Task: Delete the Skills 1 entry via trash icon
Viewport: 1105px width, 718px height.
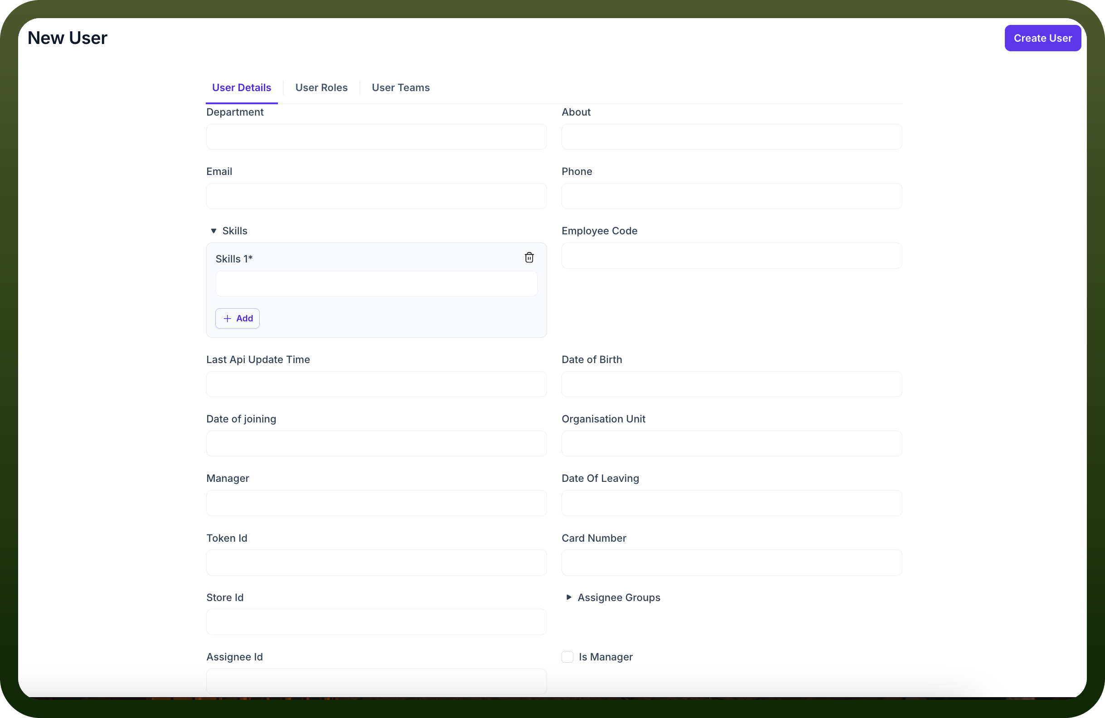Action: (x=529, y=258)
